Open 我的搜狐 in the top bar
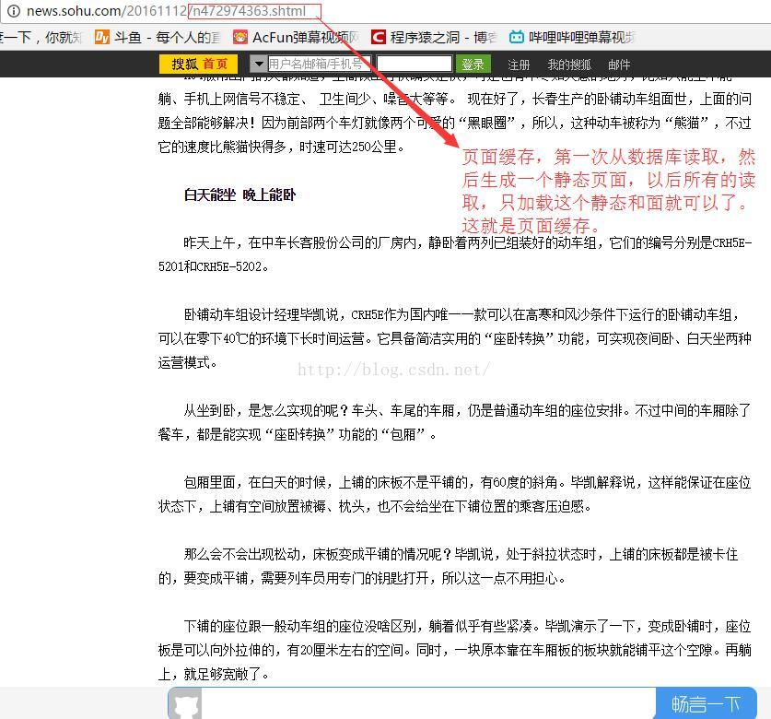The image size is (771, 719). point(569,65)
